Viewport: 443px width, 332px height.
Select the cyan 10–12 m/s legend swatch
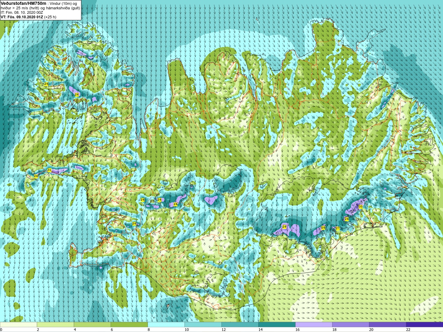(x=203, y=325)
